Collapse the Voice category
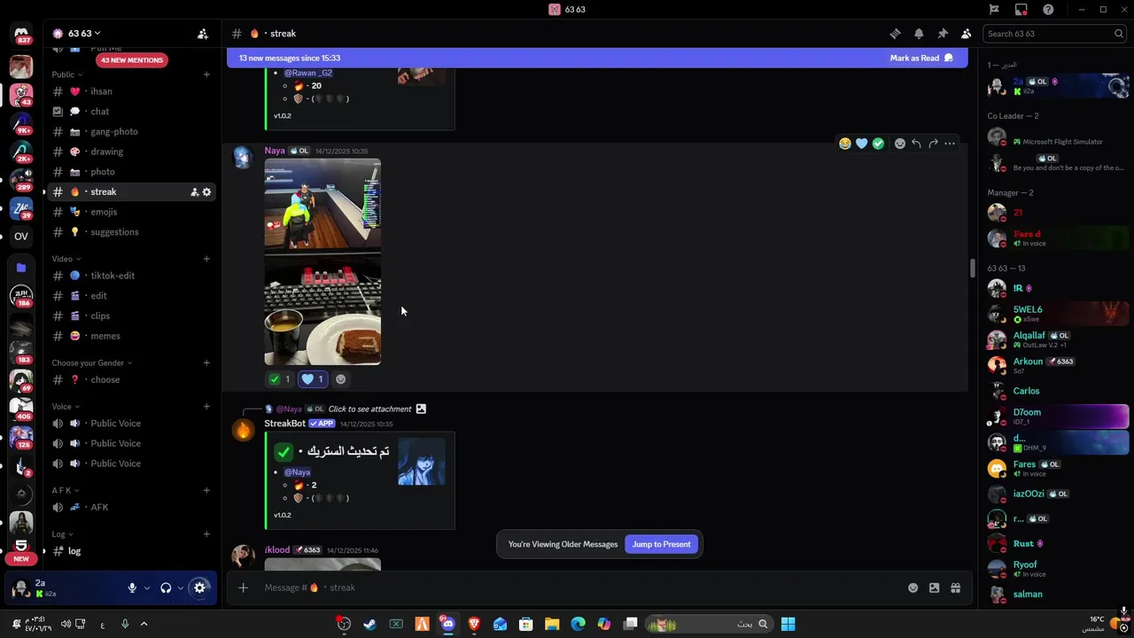 (66, 407)
